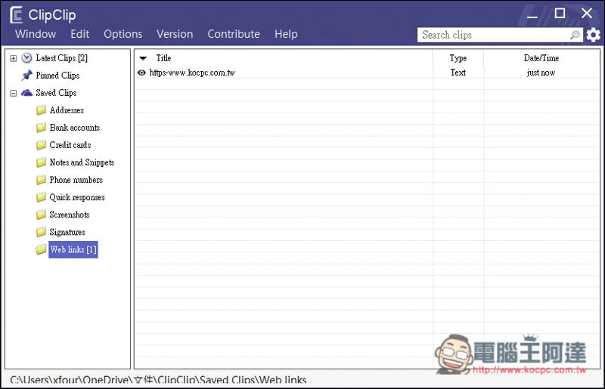Open the Help menu
This screenshot has width=605, height=389.
click(287, 34)
